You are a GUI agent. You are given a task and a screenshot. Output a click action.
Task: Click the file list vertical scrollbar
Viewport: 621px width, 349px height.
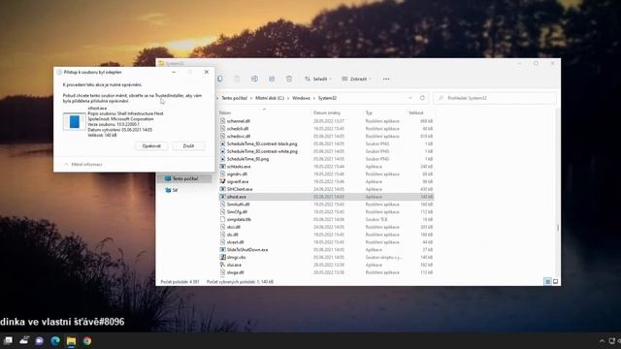(558, 228)
